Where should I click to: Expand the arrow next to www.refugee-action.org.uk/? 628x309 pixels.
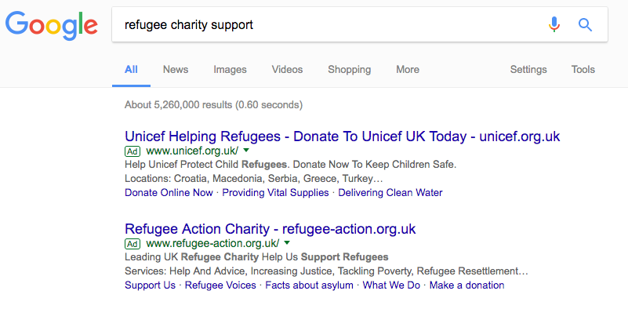coord(287,243)
